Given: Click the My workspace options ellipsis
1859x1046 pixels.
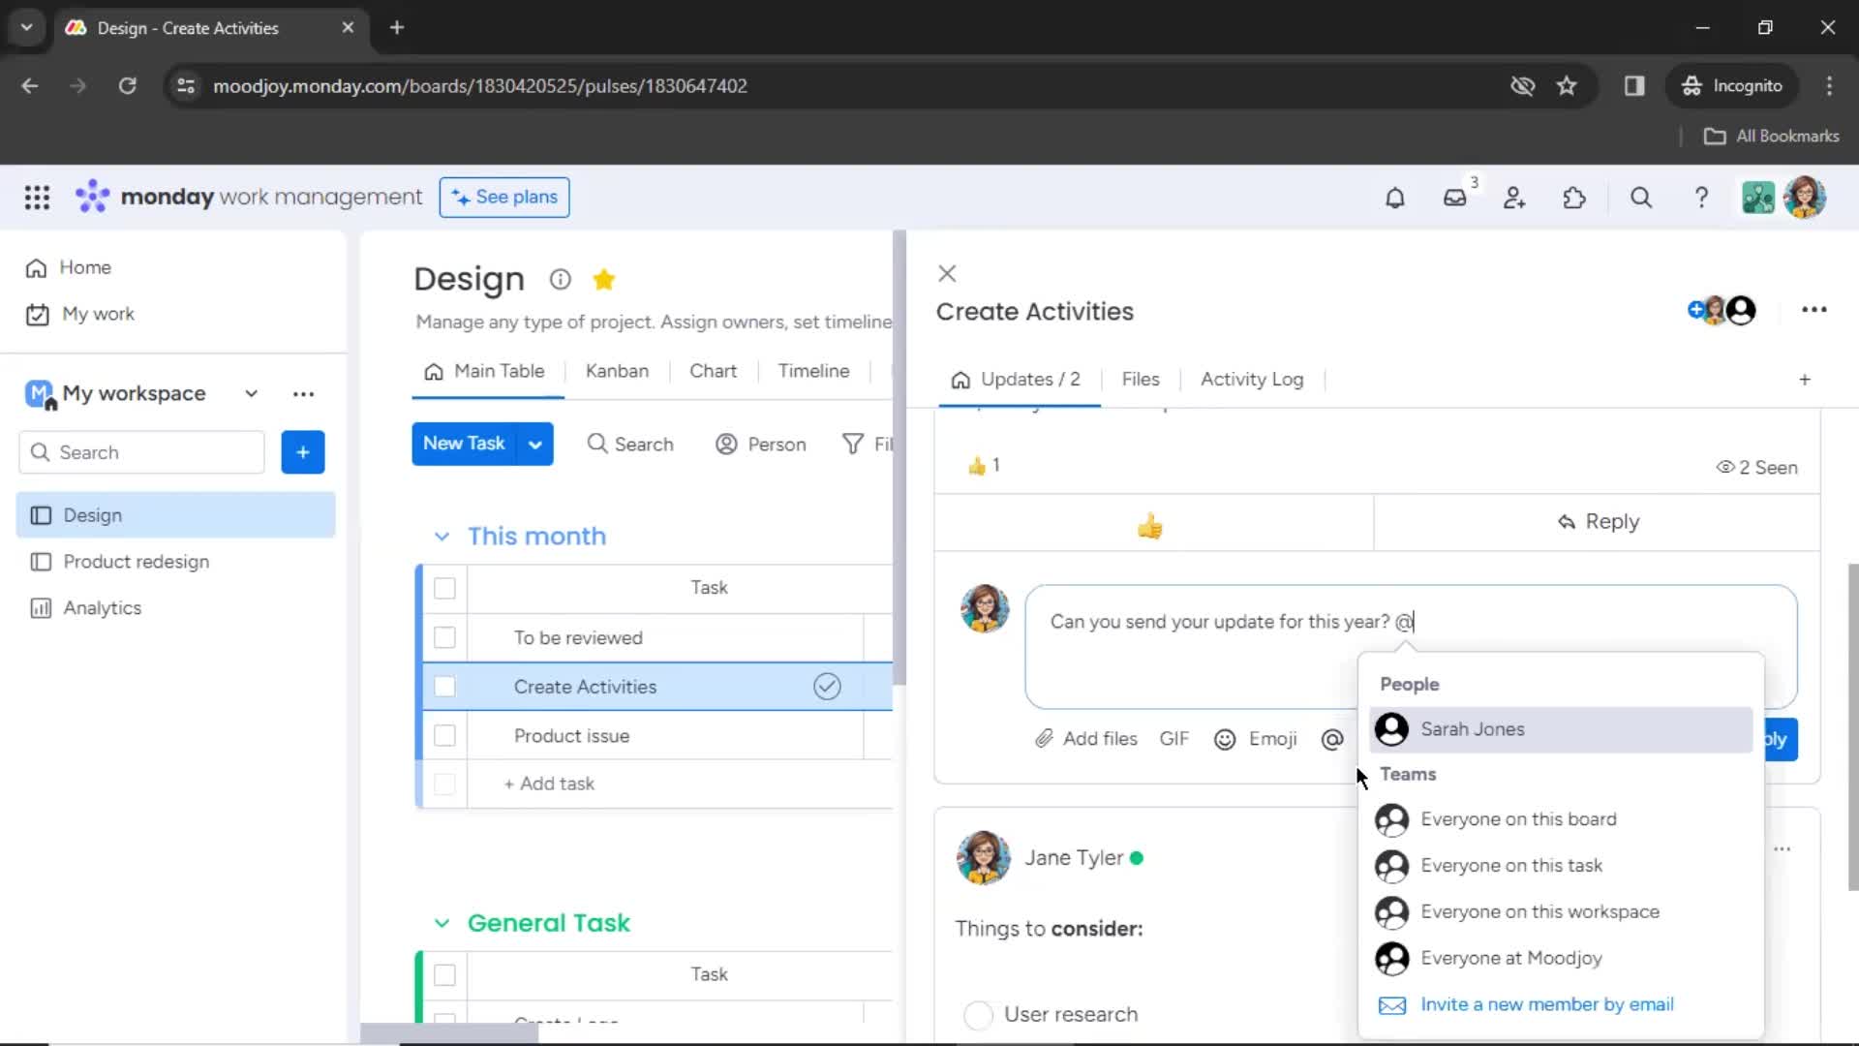Looking at the screenshot, I should [303, 394].
